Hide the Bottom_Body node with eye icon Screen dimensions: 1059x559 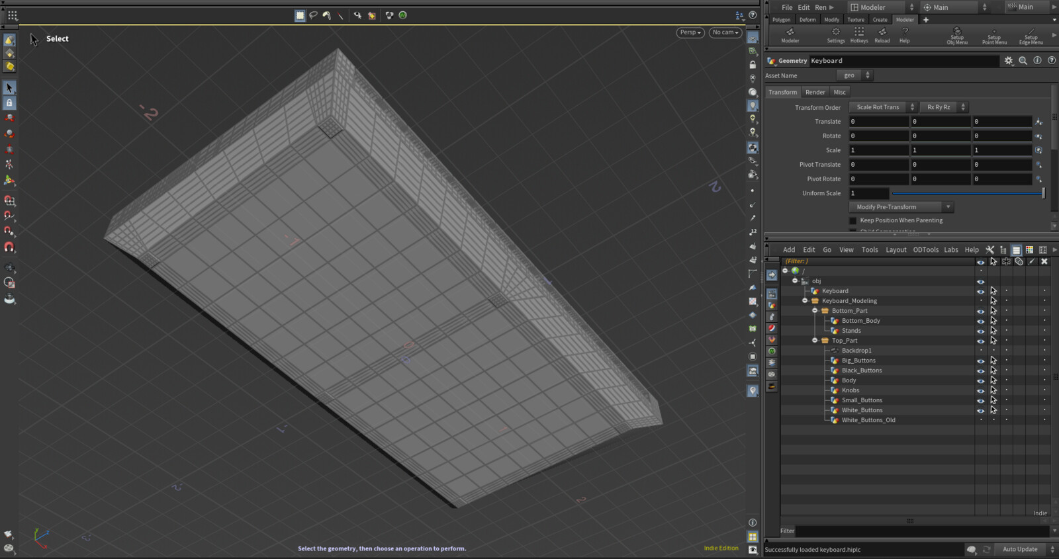[x=981, y=321]
